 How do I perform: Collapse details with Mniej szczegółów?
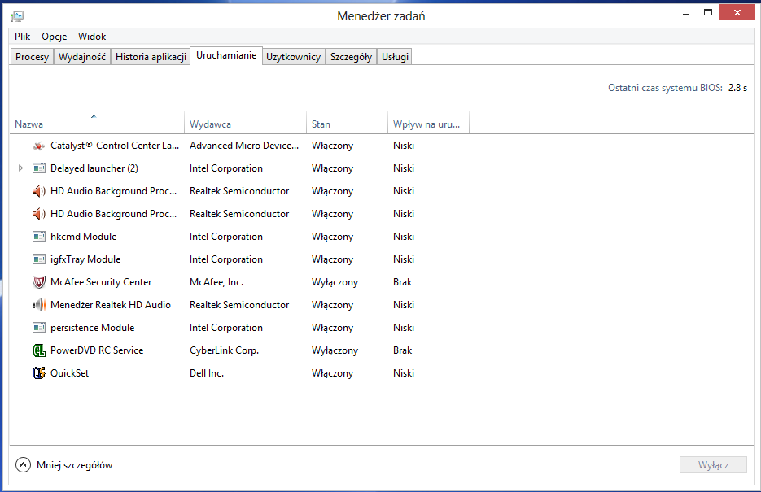pyautogui.click(x=64, y=465)
